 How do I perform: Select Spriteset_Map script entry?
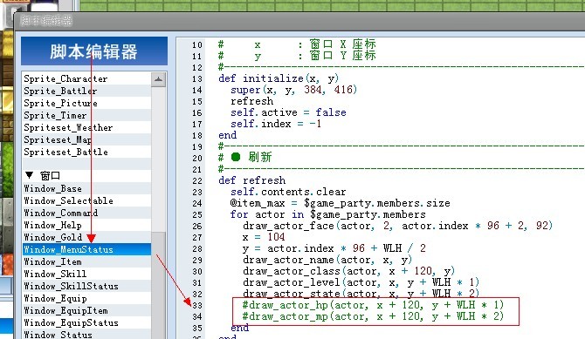(x=86, y=139)
